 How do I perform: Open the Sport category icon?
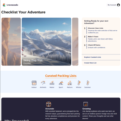click(61, 83)
